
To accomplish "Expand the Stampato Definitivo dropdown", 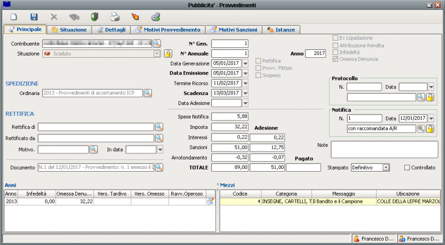I will [385, 167].
